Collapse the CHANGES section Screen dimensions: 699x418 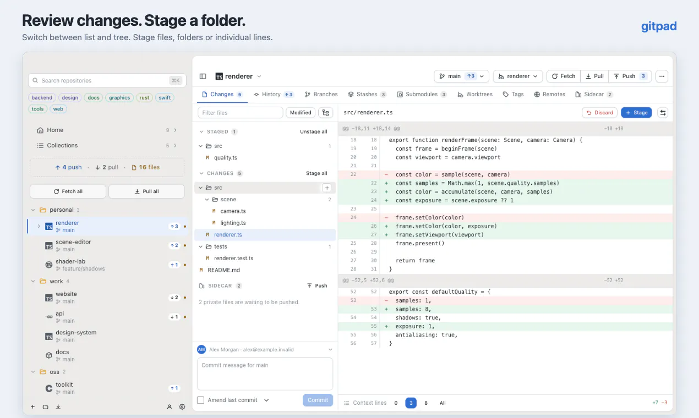pos(200,174)
